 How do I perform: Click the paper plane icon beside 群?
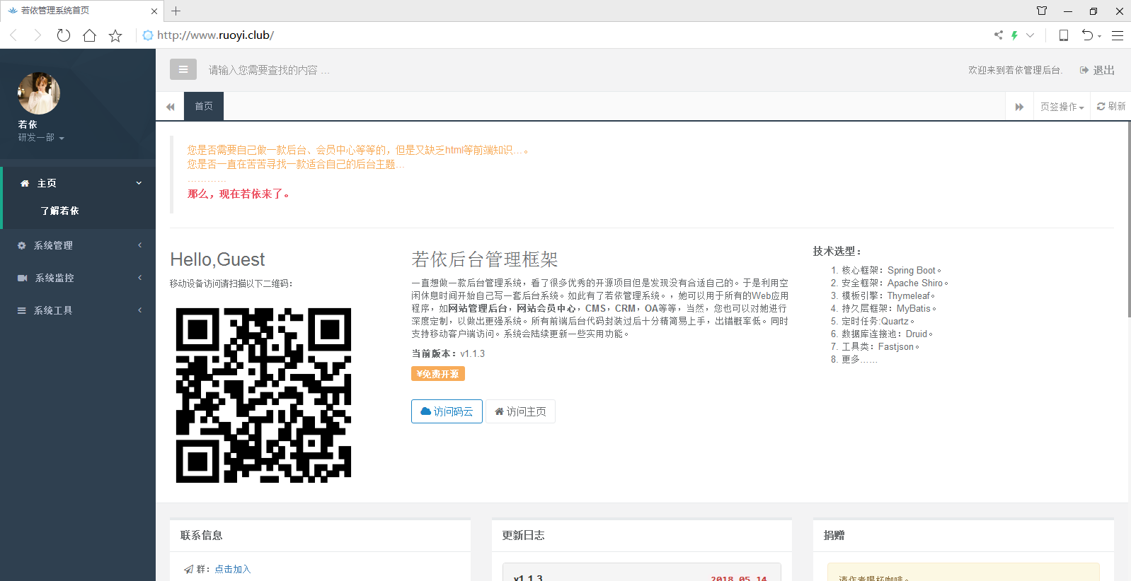tap(188, 569)
